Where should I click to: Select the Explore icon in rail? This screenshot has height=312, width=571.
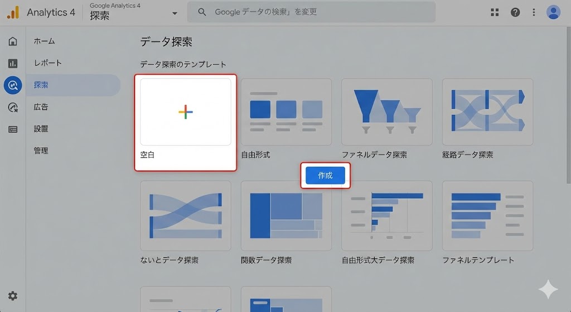point(13,85)
